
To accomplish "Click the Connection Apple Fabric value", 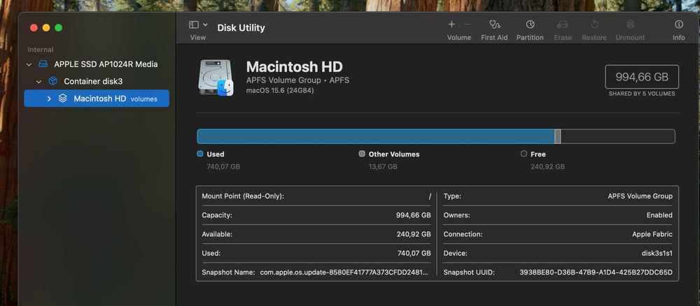I will pyautogui.click(x=652, y=234).
